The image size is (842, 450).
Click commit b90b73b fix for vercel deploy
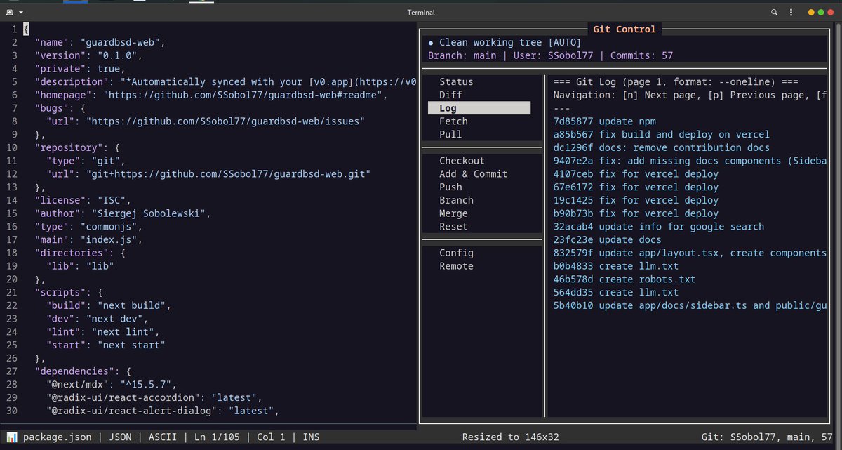(x=636, y=213)
